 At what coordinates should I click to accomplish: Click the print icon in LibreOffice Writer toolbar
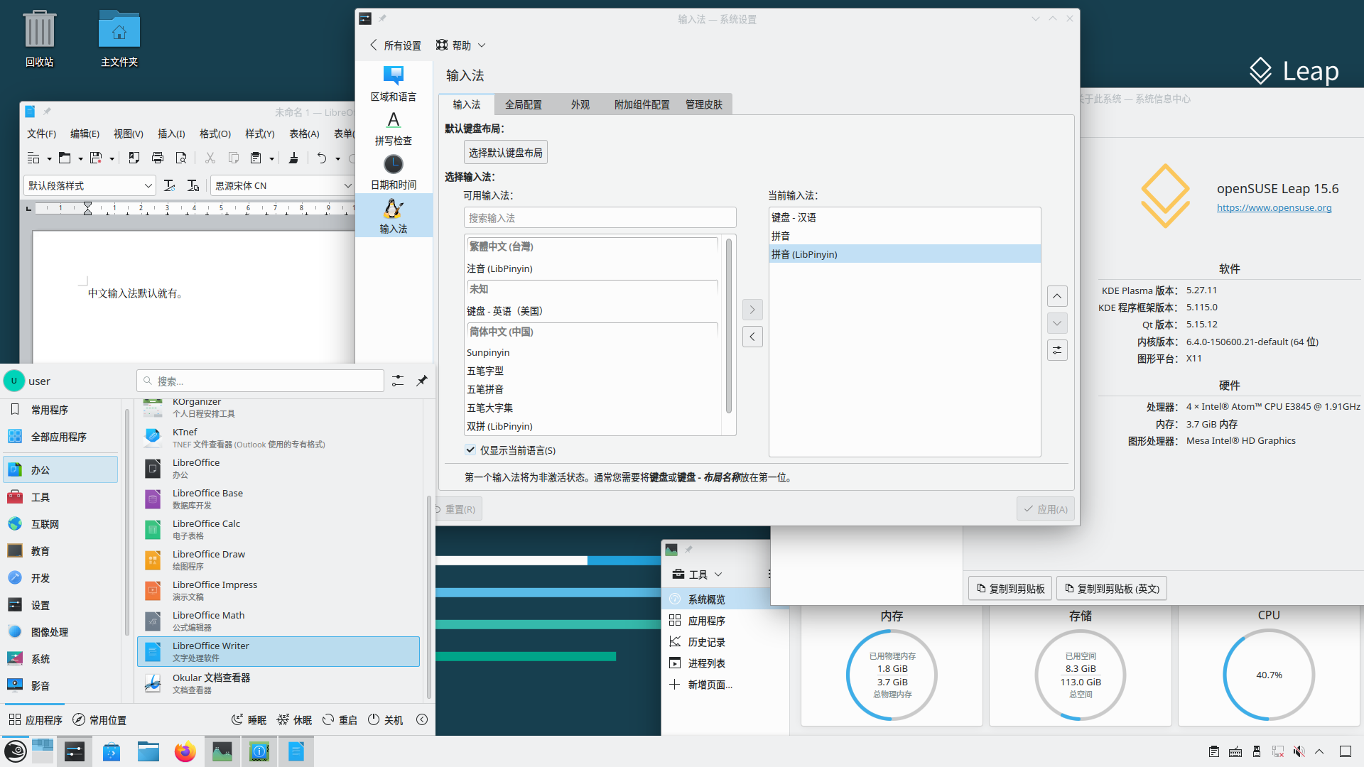pos(158,158)
